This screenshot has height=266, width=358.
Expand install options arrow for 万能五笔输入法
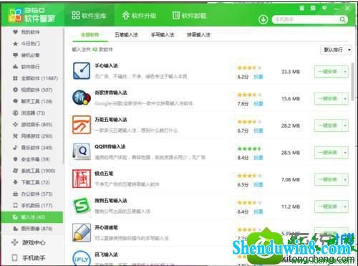345,125
